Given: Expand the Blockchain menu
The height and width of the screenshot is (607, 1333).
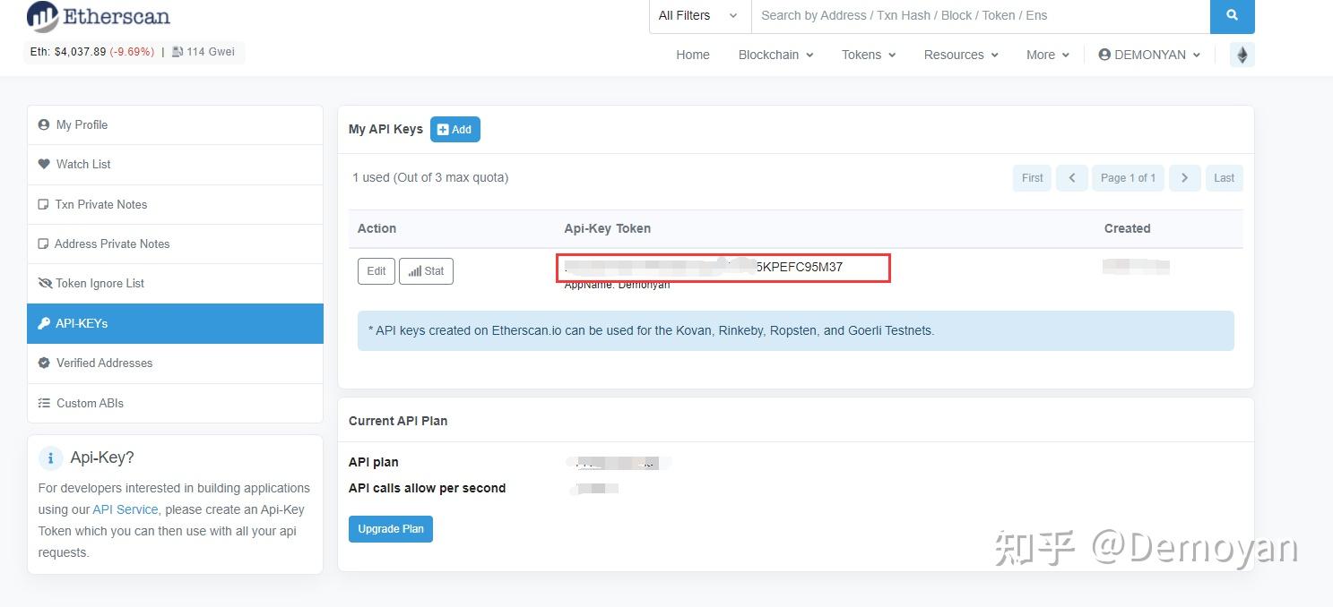Looking at the screenshot, I should point(775,55).
